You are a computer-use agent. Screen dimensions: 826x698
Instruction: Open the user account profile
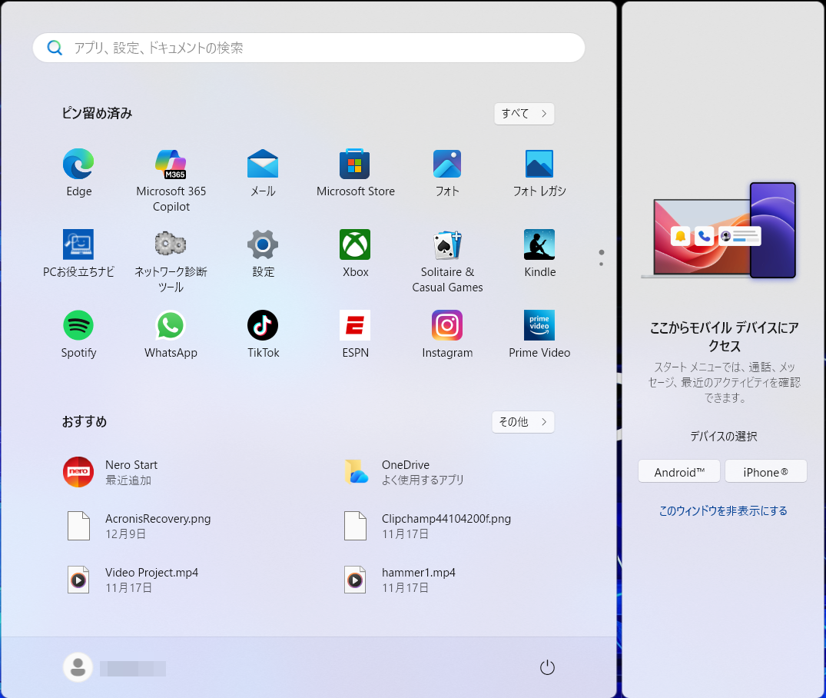114,667
